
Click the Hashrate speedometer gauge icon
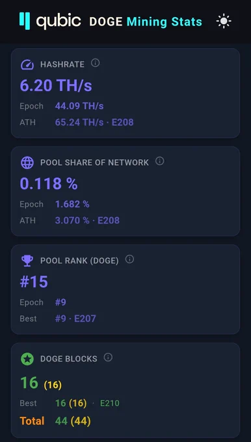(x=27, y=64)
